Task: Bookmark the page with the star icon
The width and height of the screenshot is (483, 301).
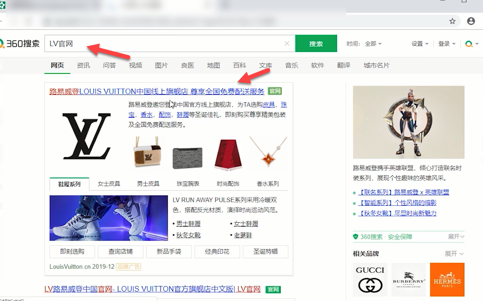Action: (453, 21)
